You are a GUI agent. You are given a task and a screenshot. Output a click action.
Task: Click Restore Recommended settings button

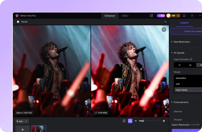tap(186, 31)
